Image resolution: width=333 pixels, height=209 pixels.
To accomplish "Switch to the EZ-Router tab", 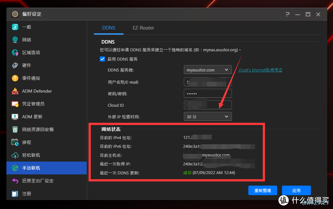I will (143, 28).
